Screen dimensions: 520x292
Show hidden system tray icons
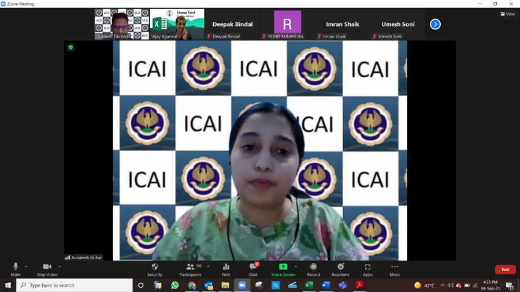443,285
